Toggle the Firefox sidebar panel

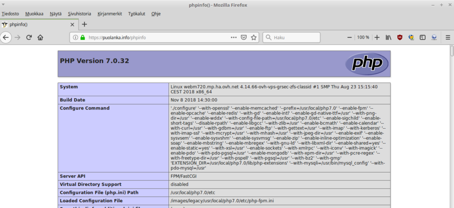[x=423, y=37]
